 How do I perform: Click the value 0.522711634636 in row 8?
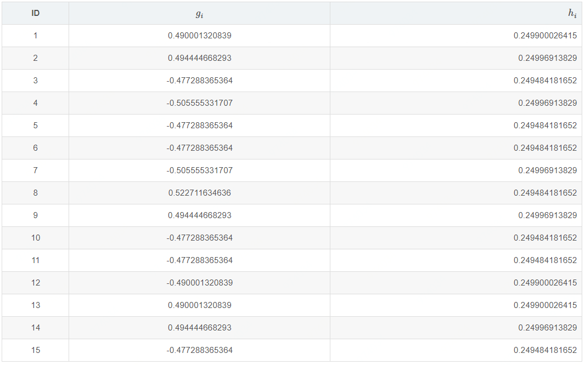200,193
